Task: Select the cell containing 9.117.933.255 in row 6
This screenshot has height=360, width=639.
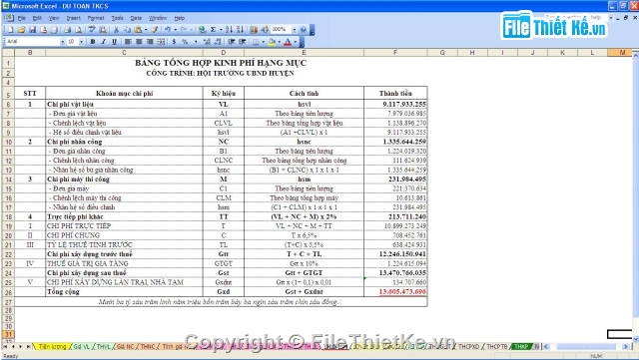Action: point(395,105)
